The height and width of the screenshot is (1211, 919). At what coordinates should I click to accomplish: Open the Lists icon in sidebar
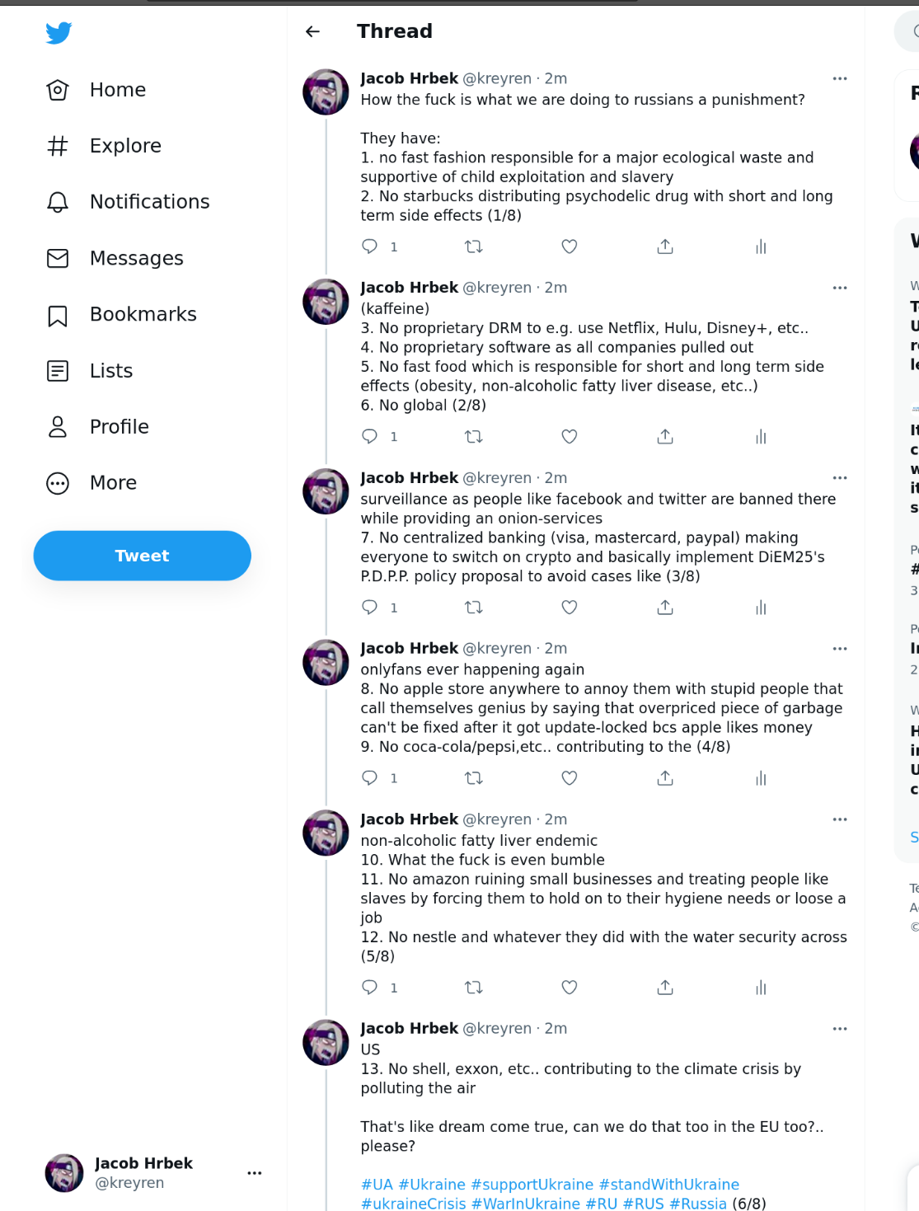(x=58, y=371)
